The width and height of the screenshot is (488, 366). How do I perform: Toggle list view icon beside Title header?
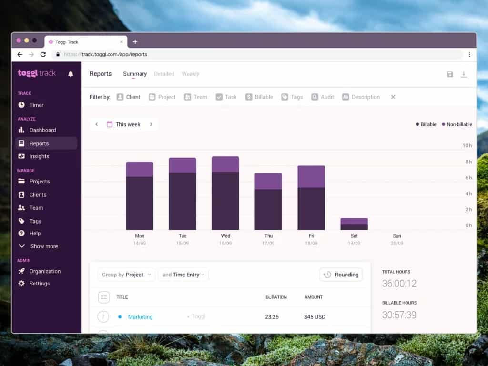point(103,297)
